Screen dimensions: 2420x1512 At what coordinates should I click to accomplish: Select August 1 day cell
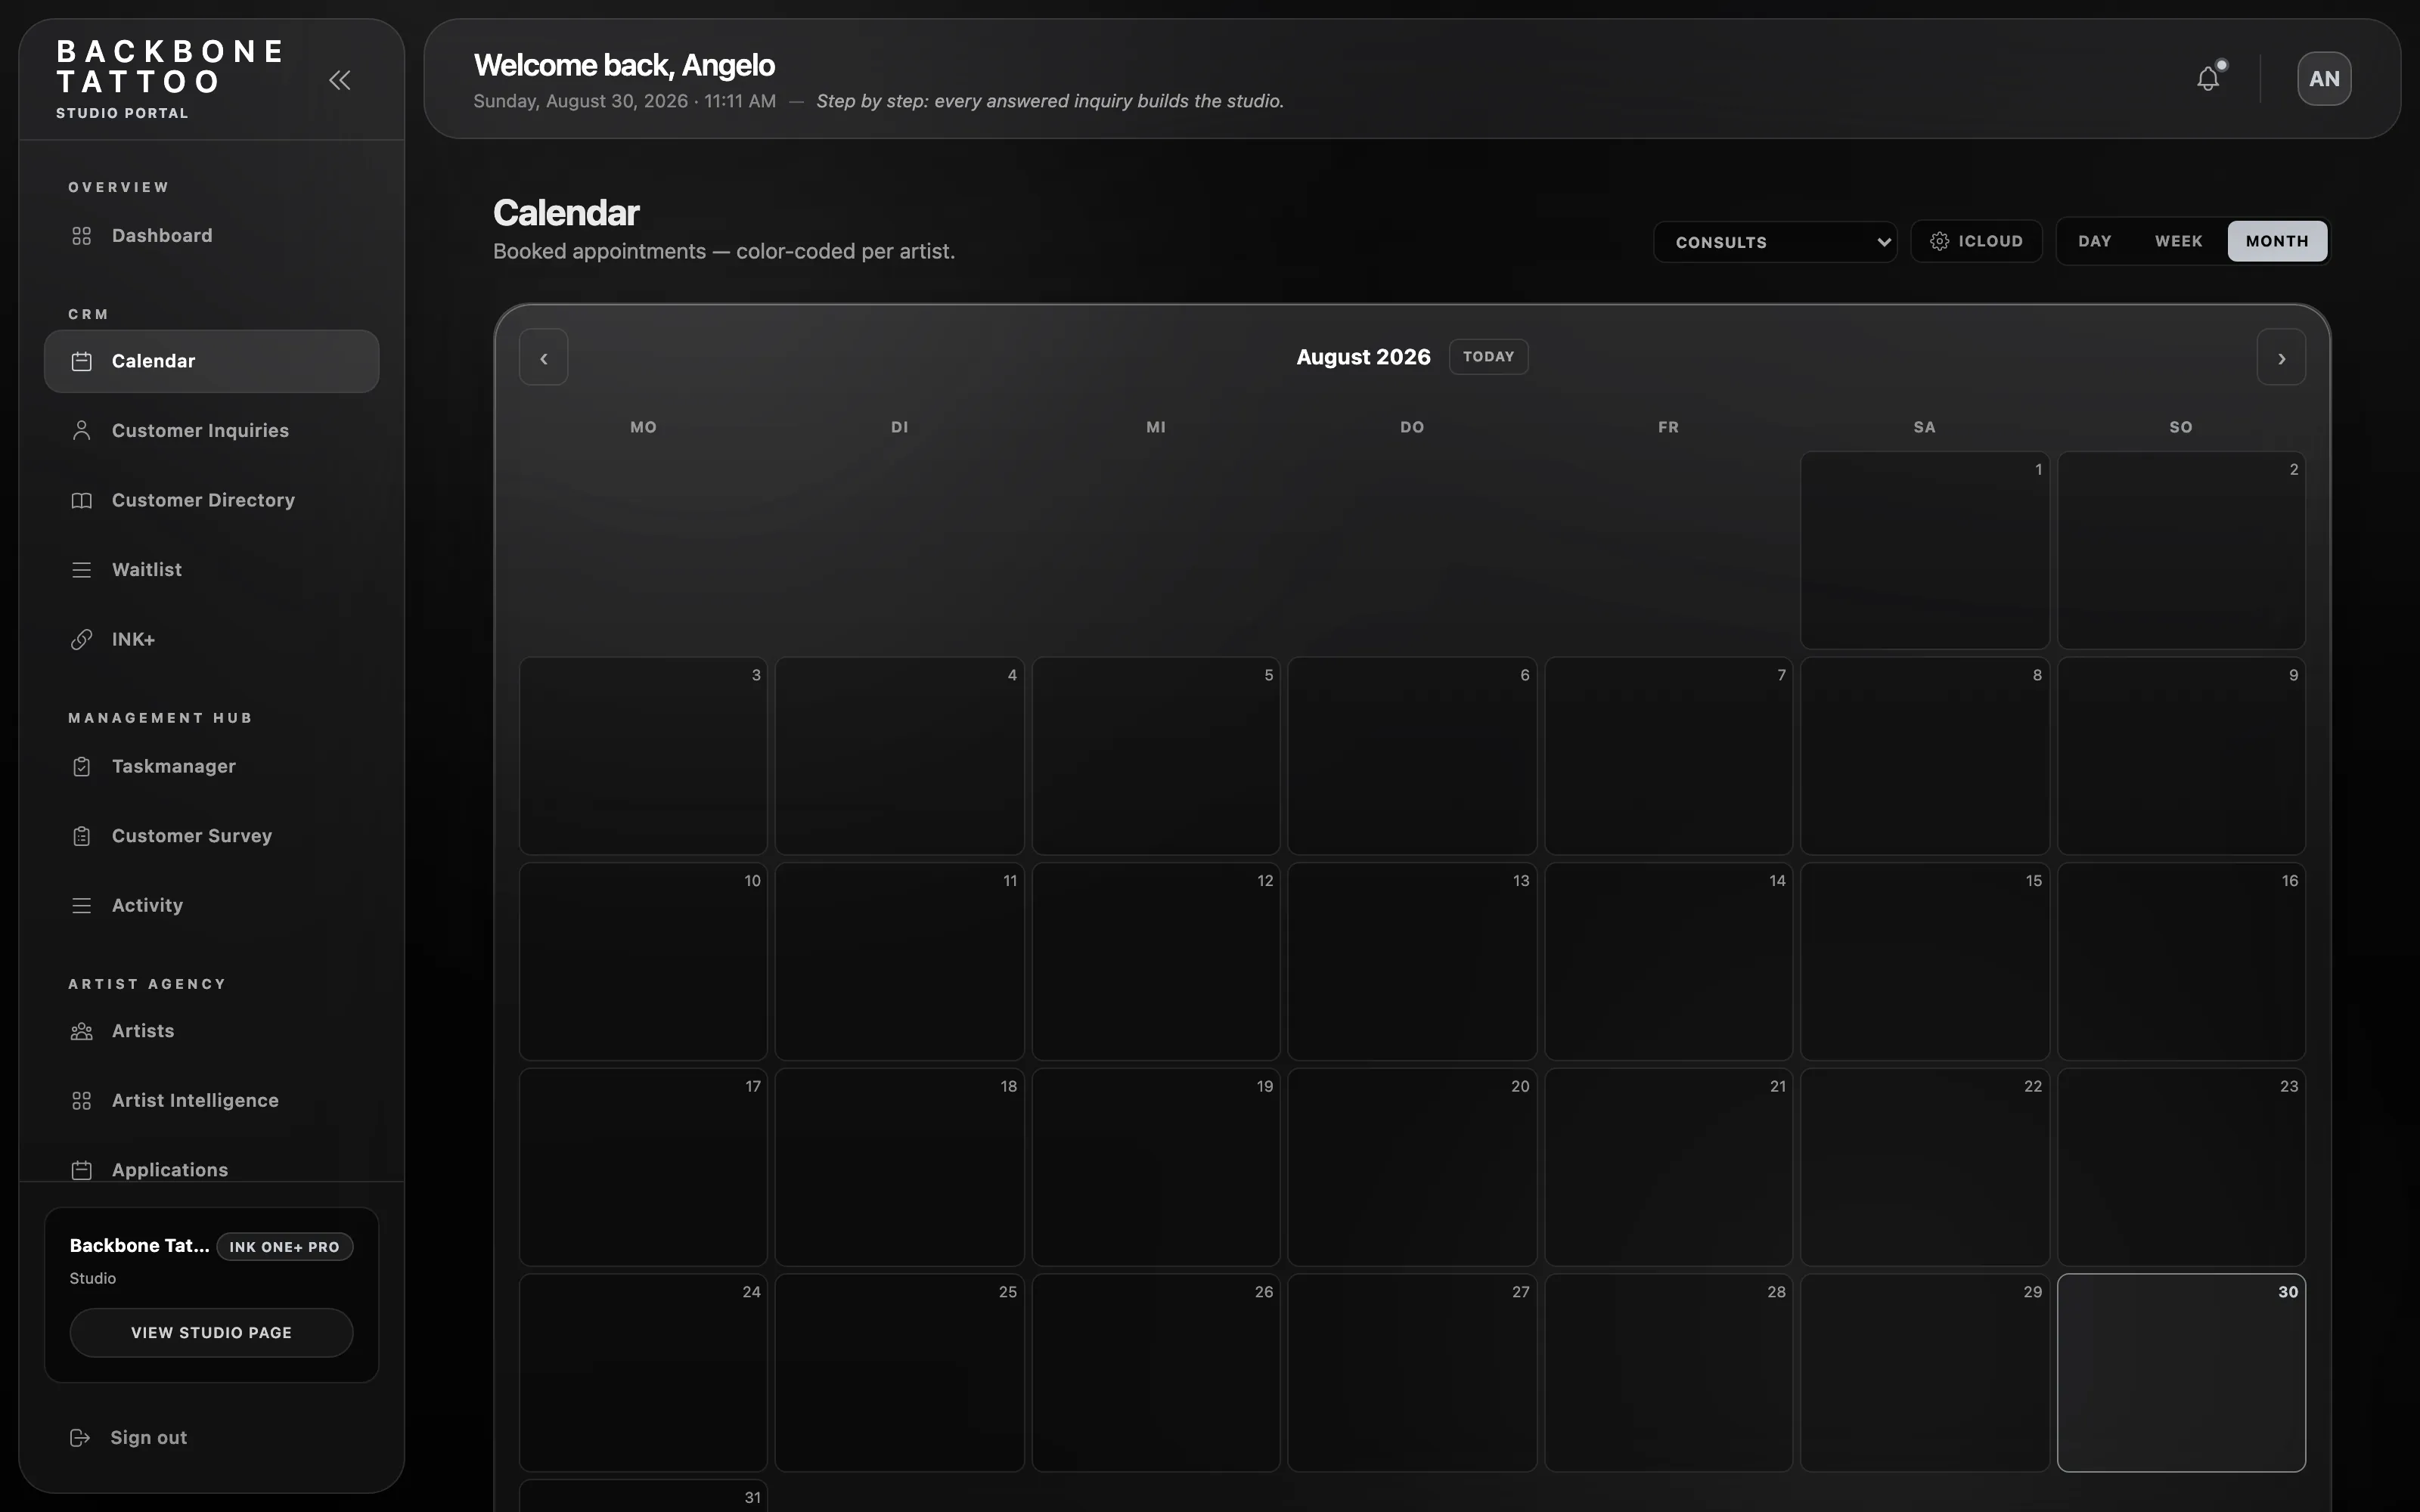(x=1924, y=550)
